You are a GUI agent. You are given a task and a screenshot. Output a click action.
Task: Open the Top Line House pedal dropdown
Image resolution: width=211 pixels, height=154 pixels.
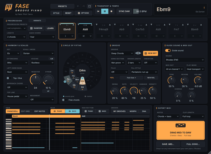[17, 96]
